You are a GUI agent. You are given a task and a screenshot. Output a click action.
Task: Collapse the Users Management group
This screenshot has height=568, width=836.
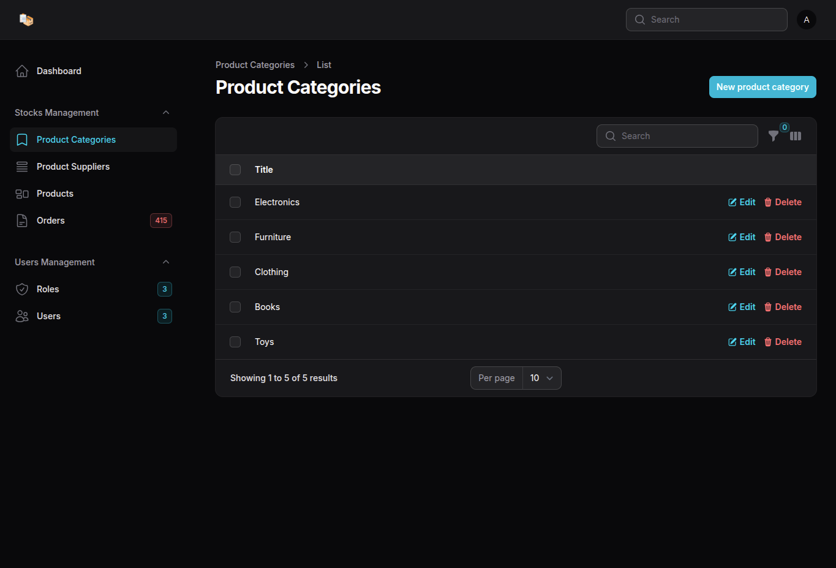pos(166,262)
